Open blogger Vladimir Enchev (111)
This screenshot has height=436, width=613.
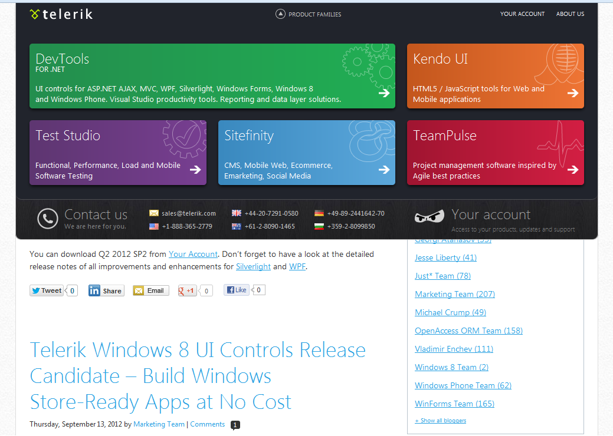[454, 349]
